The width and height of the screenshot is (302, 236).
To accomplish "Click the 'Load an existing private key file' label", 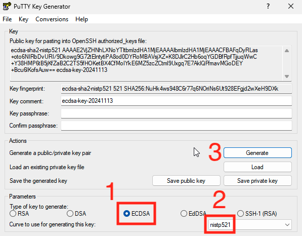I will tap(47, 167).
